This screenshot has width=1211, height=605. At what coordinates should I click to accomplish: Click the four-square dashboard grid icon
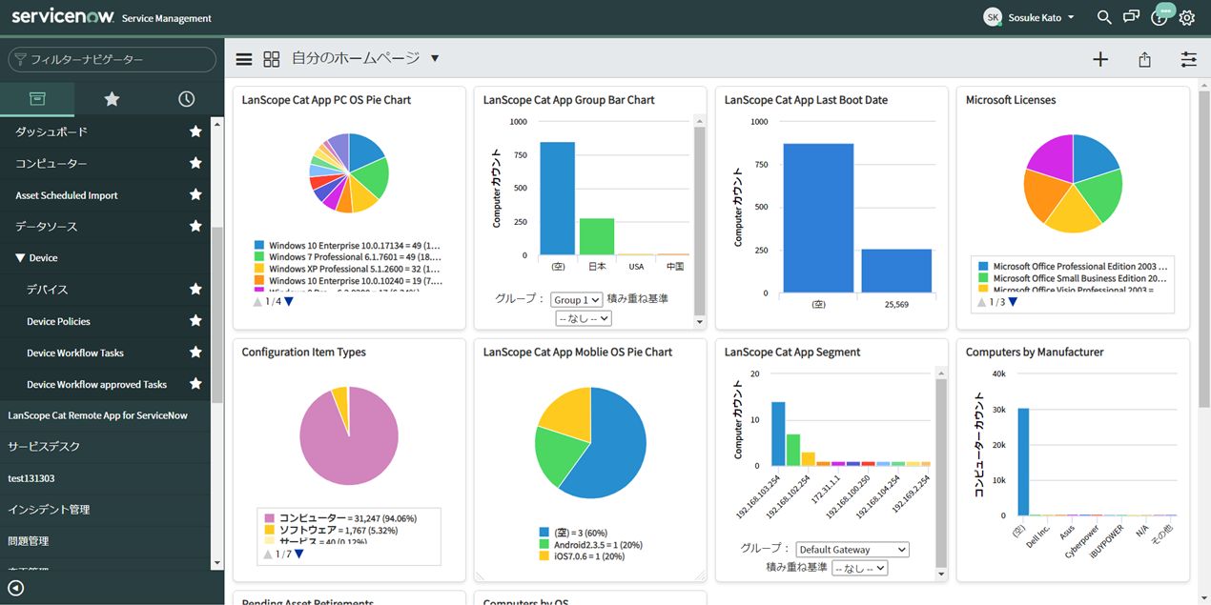272,59
